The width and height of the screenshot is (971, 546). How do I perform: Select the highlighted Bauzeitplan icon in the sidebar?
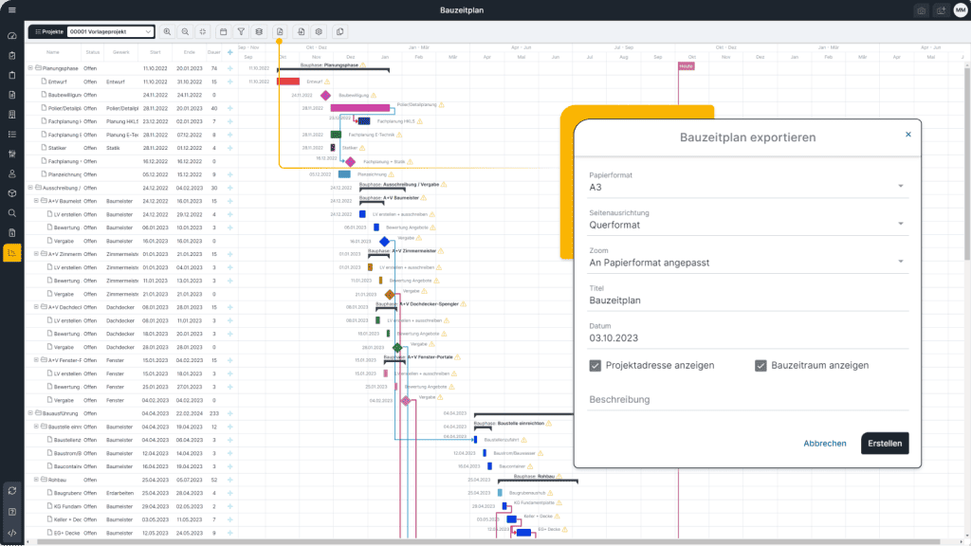12,252
